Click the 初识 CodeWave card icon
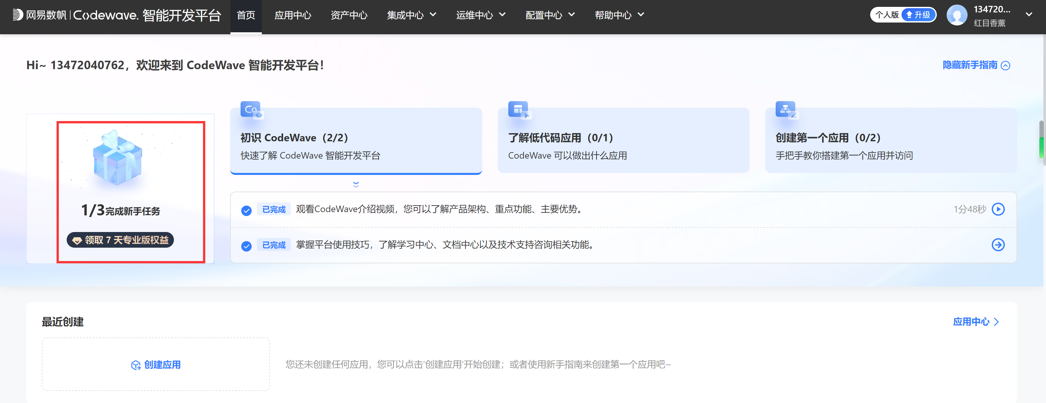 tap(250, 109)
